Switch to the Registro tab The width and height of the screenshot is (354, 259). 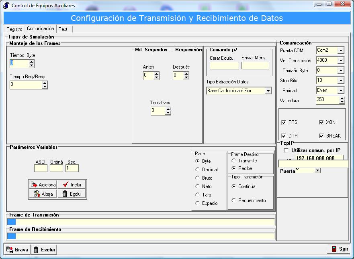(14, 29)
